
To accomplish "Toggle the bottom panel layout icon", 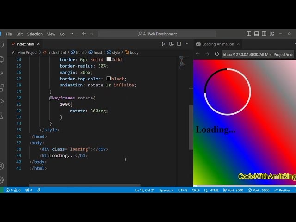I will (x=256, y=34).
